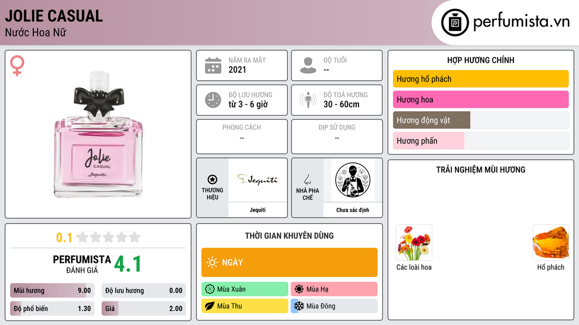
Task: Click the star badge icon above Thương hiệu
Action: [213, 179]
